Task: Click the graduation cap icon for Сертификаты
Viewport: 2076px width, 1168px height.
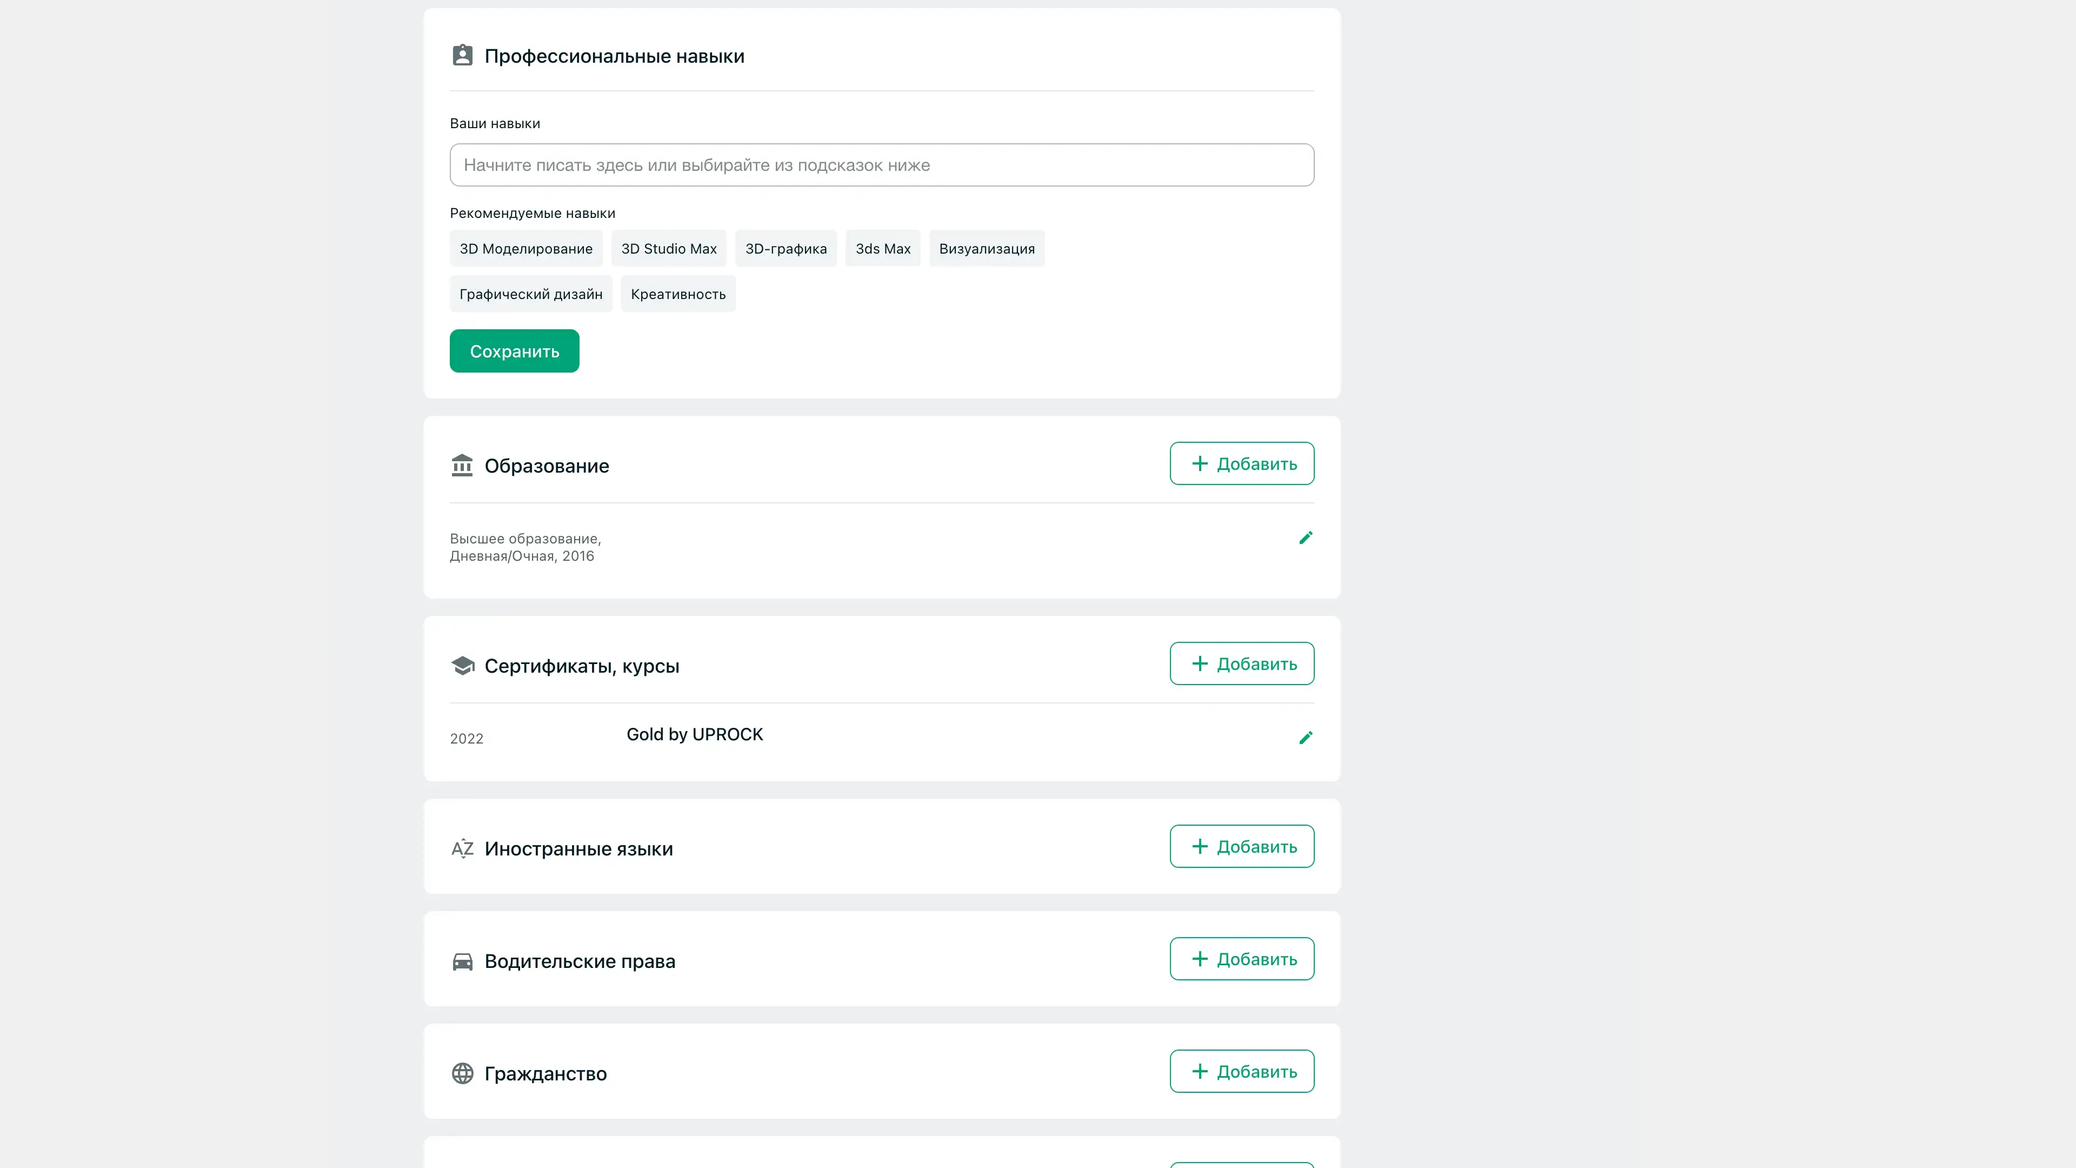Action: [463, 666]
